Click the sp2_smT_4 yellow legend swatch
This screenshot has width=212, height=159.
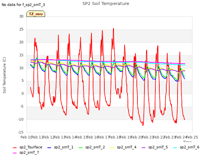click(112, 148)
